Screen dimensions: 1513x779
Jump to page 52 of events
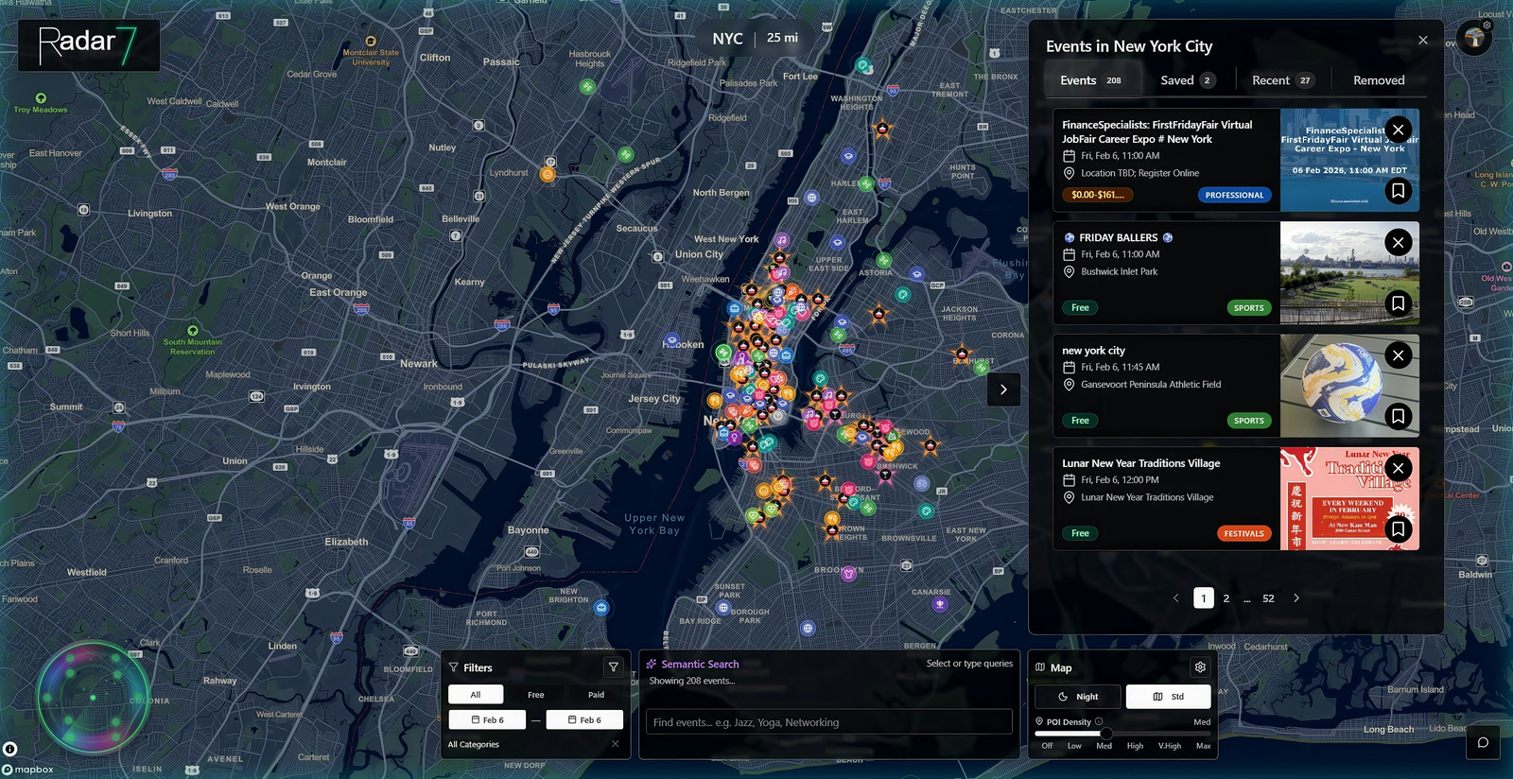click(x=1268, y=598)
